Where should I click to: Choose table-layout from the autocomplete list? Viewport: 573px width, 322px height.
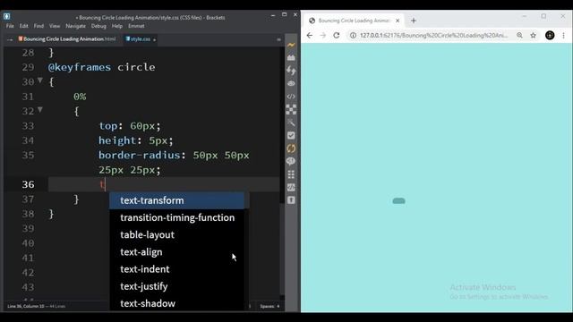[177, 234]
